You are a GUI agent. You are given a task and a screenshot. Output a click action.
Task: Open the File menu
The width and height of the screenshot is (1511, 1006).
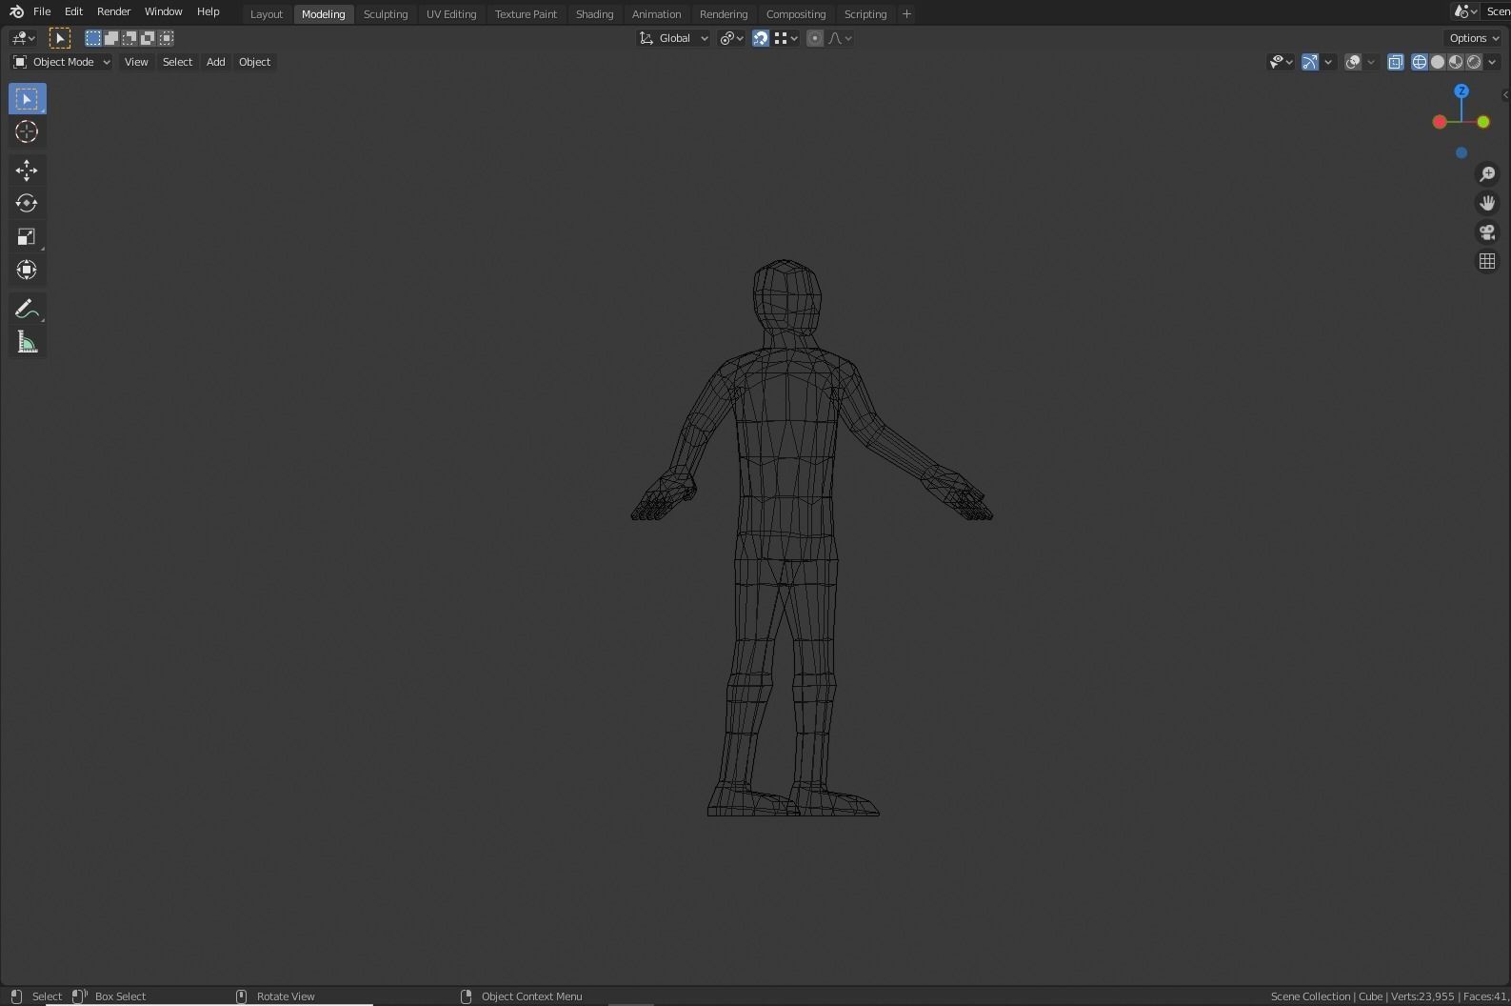tap(42, 11)
